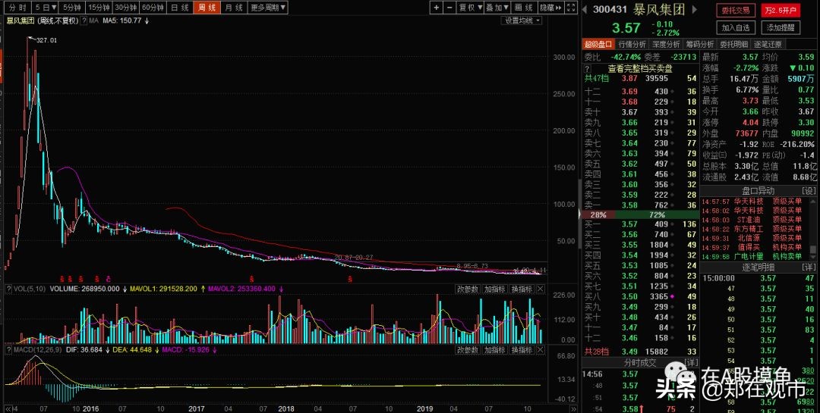Click 添加提醒 button
The image size is (820, 413).
[781, 28]
